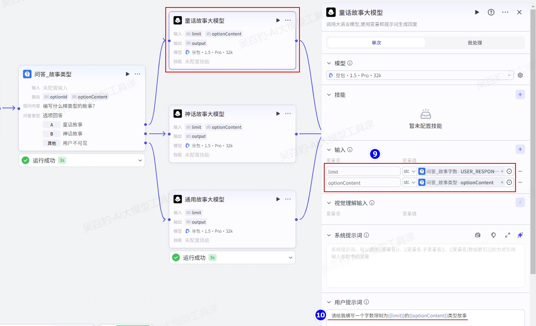Screen dimensions: 536x326
Task: Remove the optionContent variable reference tag
Action: tap(502, 183)
